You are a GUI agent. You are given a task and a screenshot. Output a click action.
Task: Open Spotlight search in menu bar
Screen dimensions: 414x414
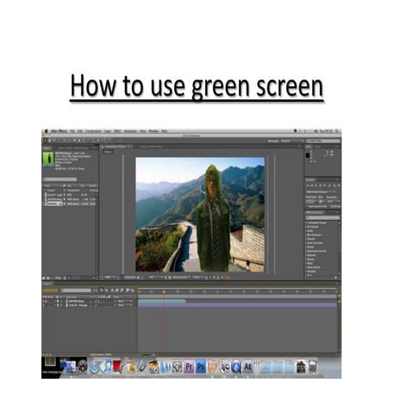pos(337,131)
